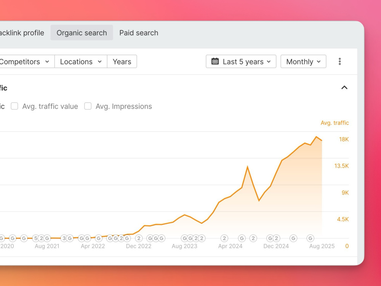Click the traffic peak point on the chart line
381x286 pixels.
click(316, 137)
